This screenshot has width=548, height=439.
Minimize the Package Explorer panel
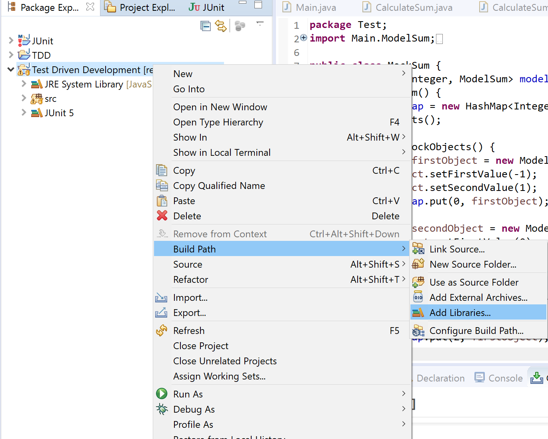point(242,3)
